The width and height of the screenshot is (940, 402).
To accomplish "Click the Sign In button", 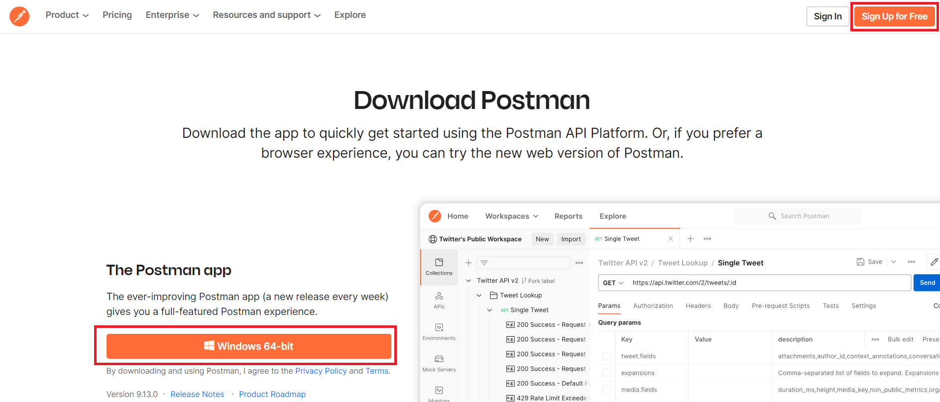I will tap(827, 16).
